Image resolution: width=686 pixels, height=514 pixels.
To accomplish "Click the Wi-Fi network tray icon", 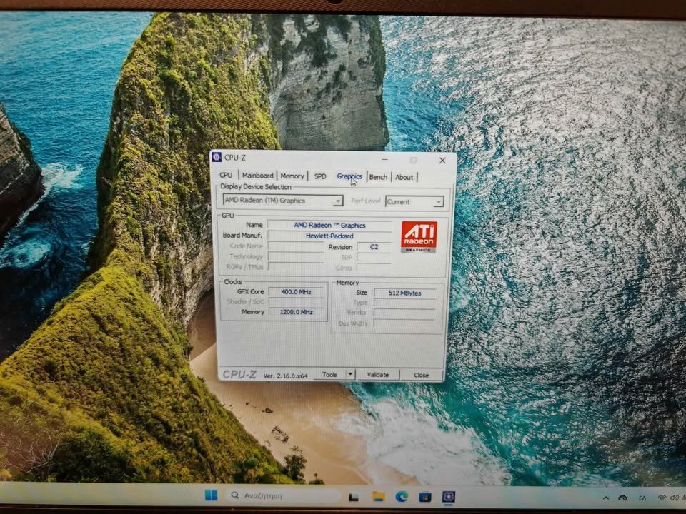I will 662,498.
